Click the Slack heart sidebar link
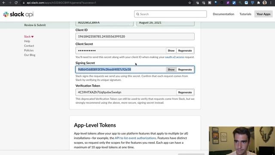 pyautogui.click(x=29, y=37)
